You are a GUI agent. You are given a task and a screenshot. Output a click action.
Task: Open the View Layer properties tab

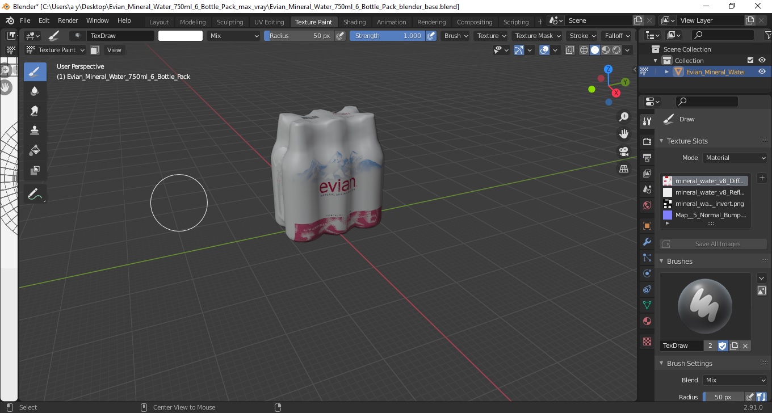click(647, 173)
